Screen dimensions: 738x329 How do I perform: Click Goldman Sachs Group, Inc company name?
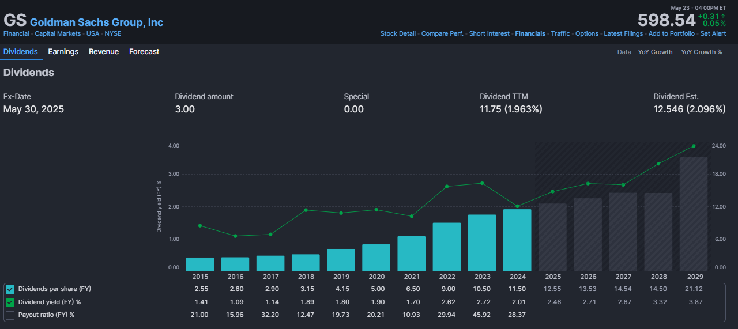point(97,22)
